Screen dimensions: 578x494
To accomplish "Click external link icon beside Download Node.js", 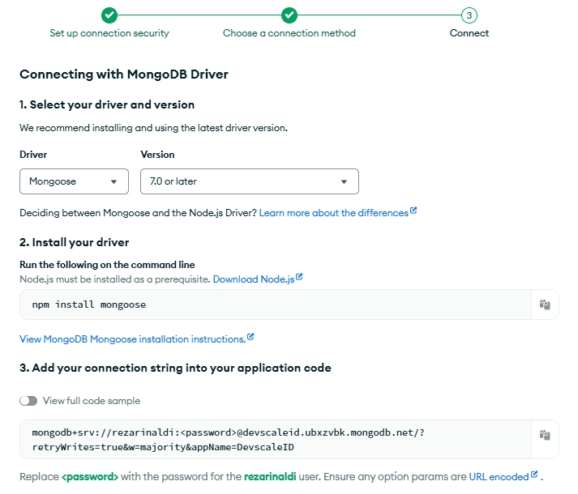I will pos(299,277).
